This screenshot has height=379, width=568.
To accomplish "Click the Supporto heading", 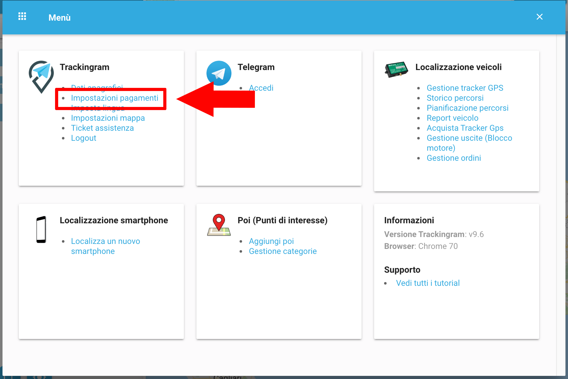I will point(402,270).
